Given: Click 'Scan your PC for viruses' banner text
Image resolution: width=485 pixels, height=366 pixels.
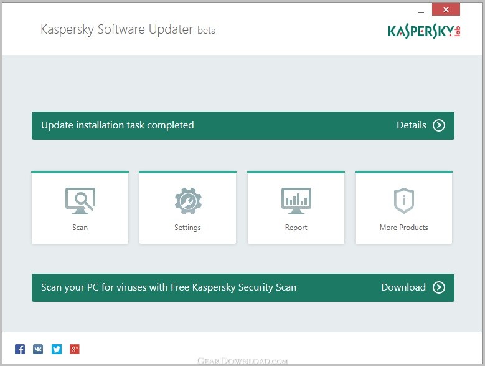Looking at the screenshot, I should (x=169, y=287).
